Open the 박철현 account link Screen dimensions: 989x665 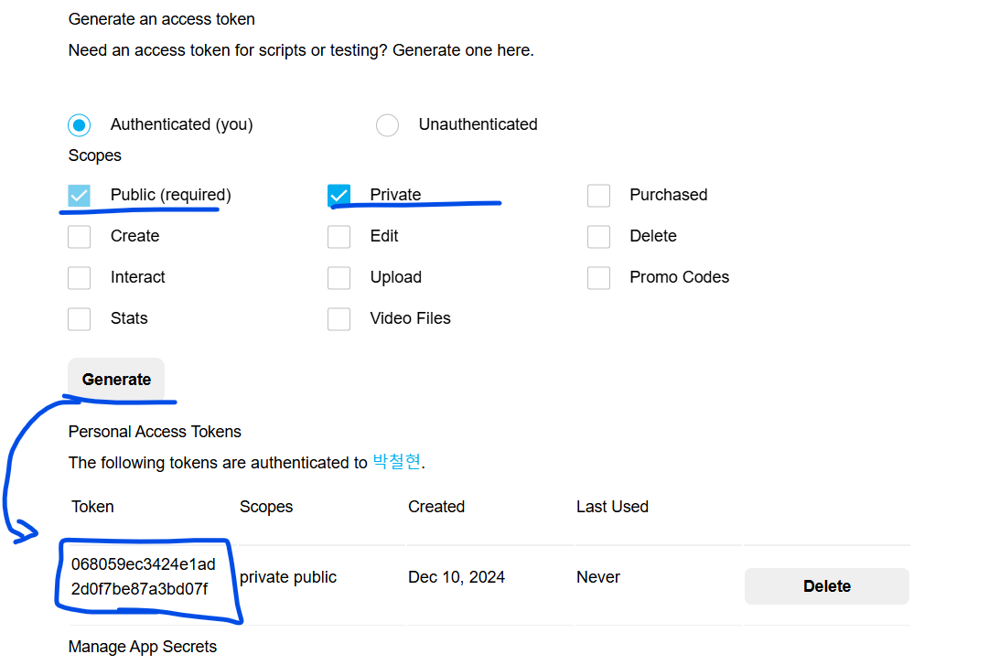click(x=397, y=462)
